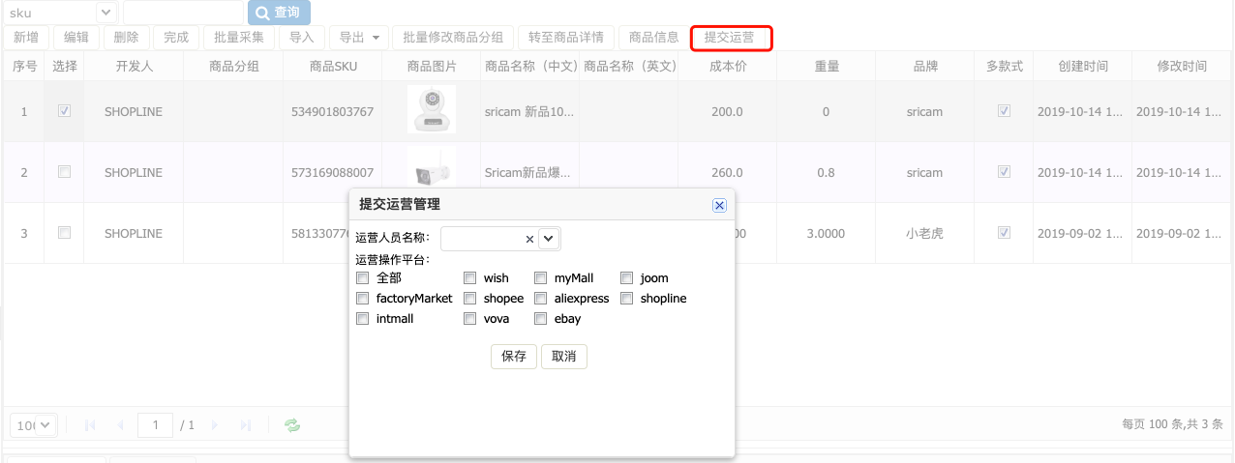
Task: Check the shopee platform checkbox
Action: click(x=469, y=298)
